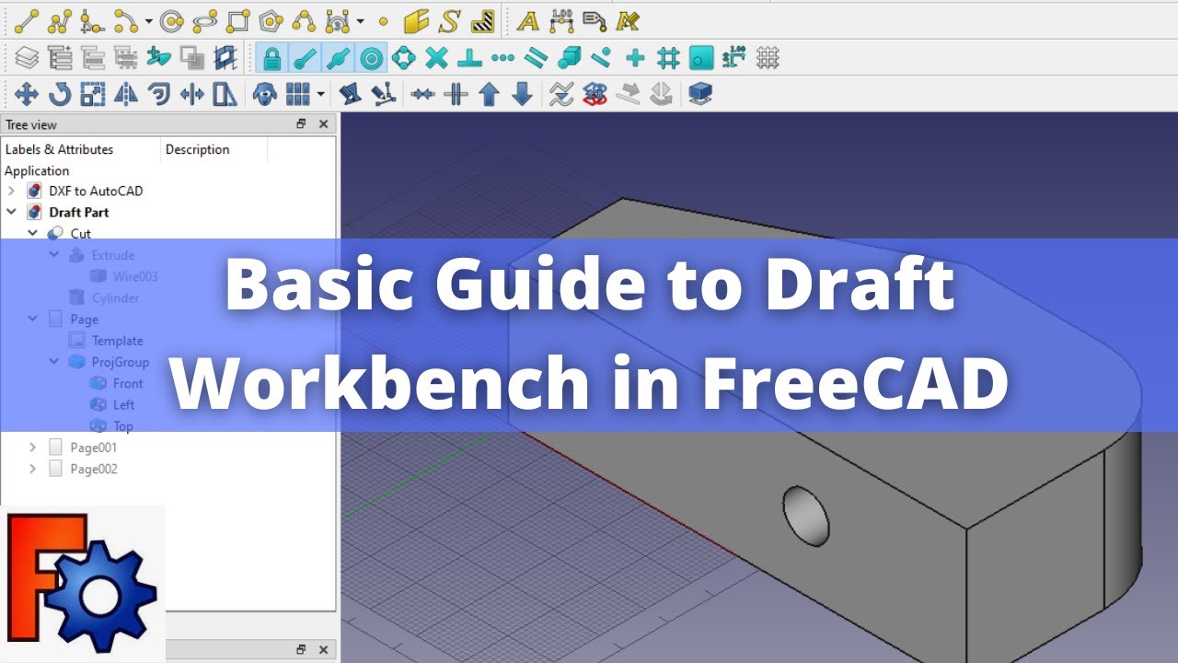Expand the Page001 tree node

coord(32,448)
